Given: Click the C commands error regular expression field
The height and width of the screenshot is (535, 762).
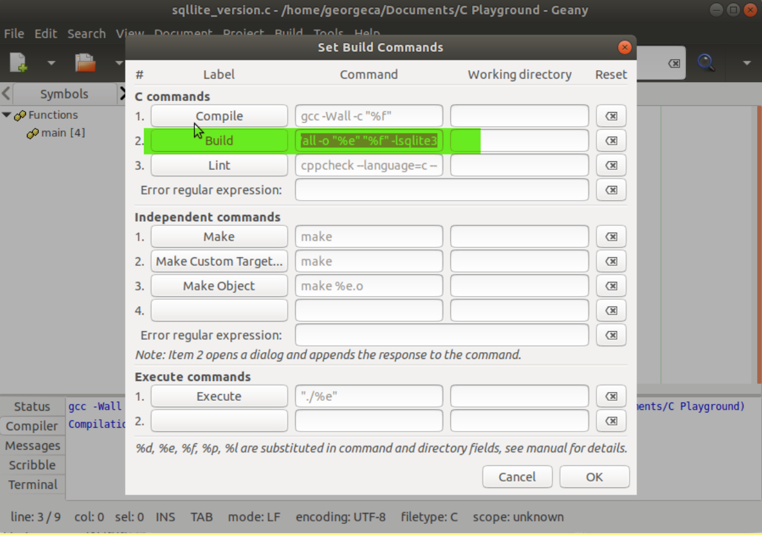Looking at the screenshot, I should 442,190.
